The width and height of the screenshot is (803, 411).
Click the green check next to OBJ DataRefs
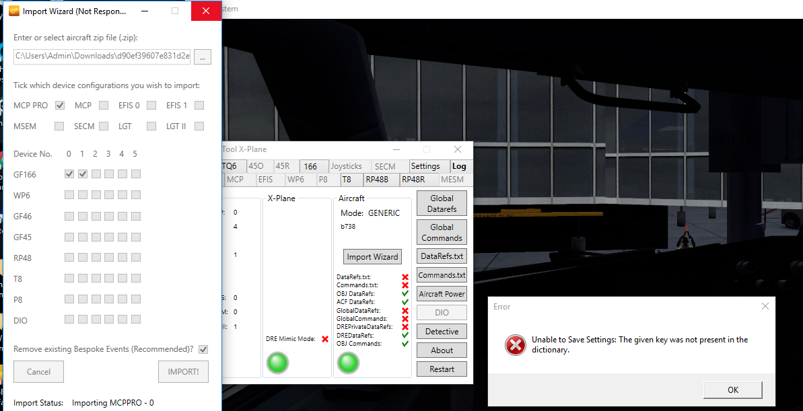tap(405, 294)
